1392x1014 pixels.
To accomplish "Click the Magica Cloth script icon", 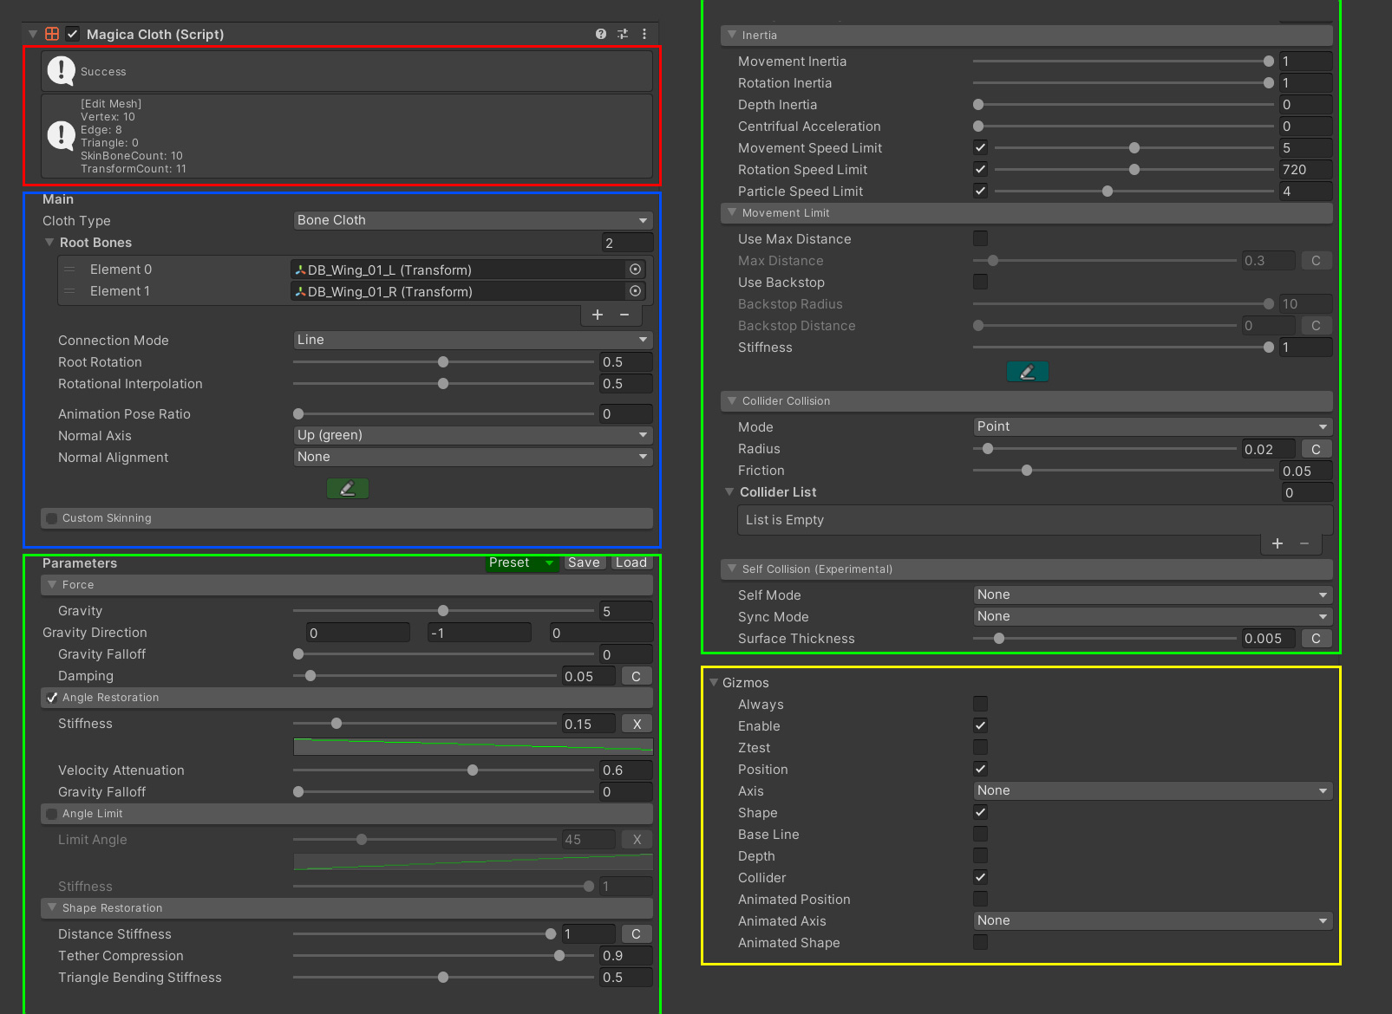I will 52,34.
